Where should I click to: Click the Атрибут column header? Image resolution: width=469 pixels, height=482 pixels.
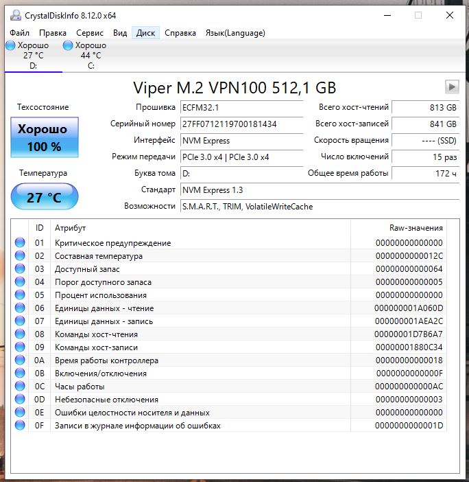coord(200,228)
